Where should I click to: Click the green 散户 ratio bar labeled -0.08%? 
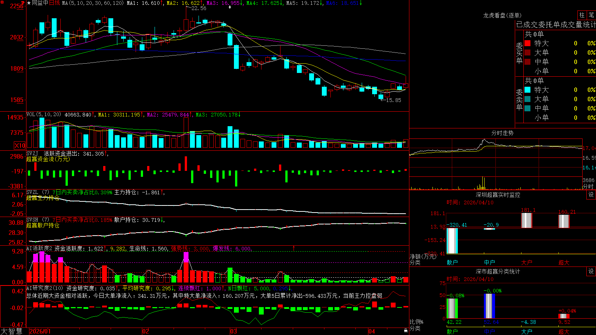452,309
